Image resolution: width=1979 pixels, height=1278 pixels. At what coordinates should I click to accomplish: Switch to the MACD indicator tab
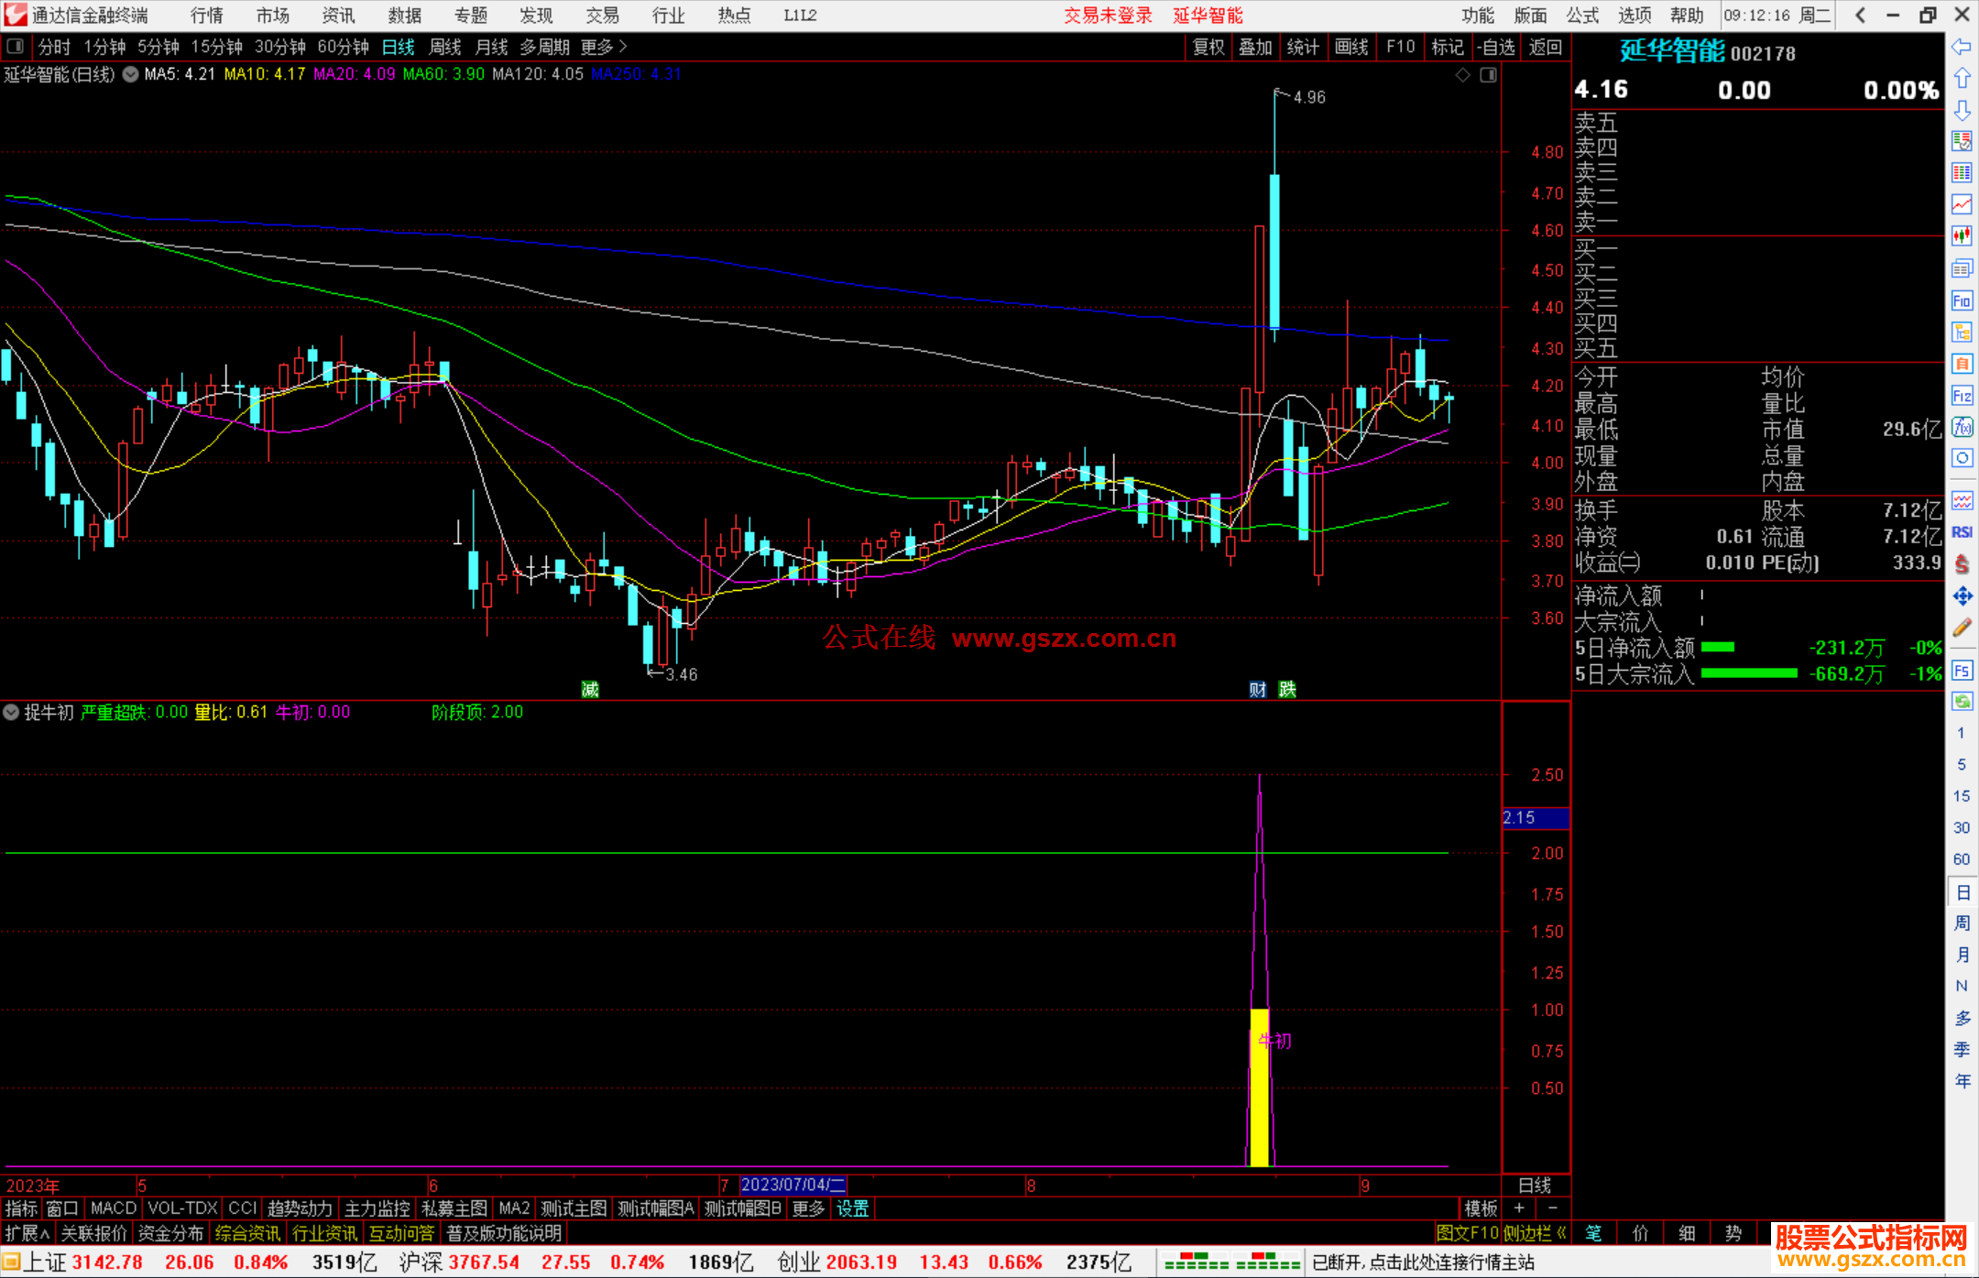[113, 1208]
